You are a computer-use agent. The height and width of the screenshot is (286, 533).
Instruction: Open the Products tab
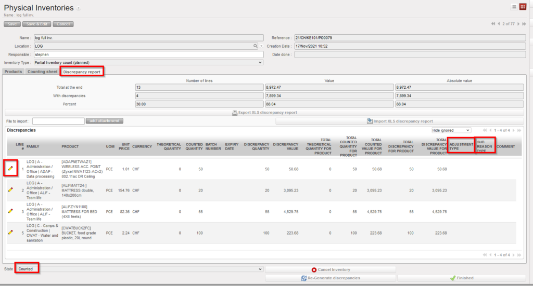click(13, 72)
